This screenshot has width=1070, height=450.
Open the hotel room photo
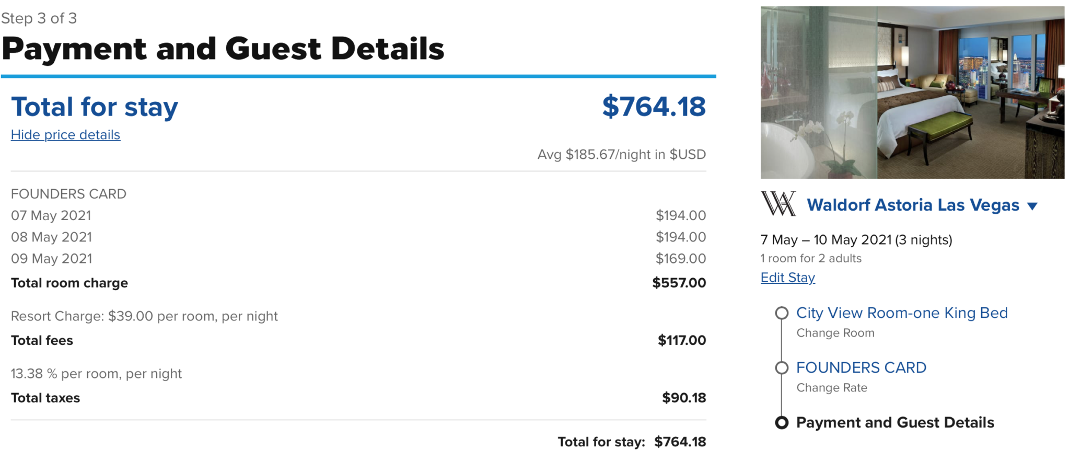[912, 93]
